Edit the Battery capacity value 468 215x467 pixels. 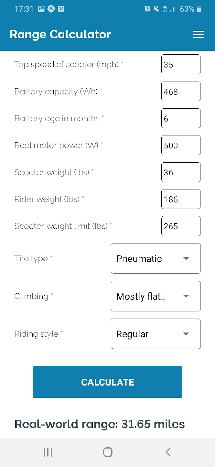pos(181,91)
